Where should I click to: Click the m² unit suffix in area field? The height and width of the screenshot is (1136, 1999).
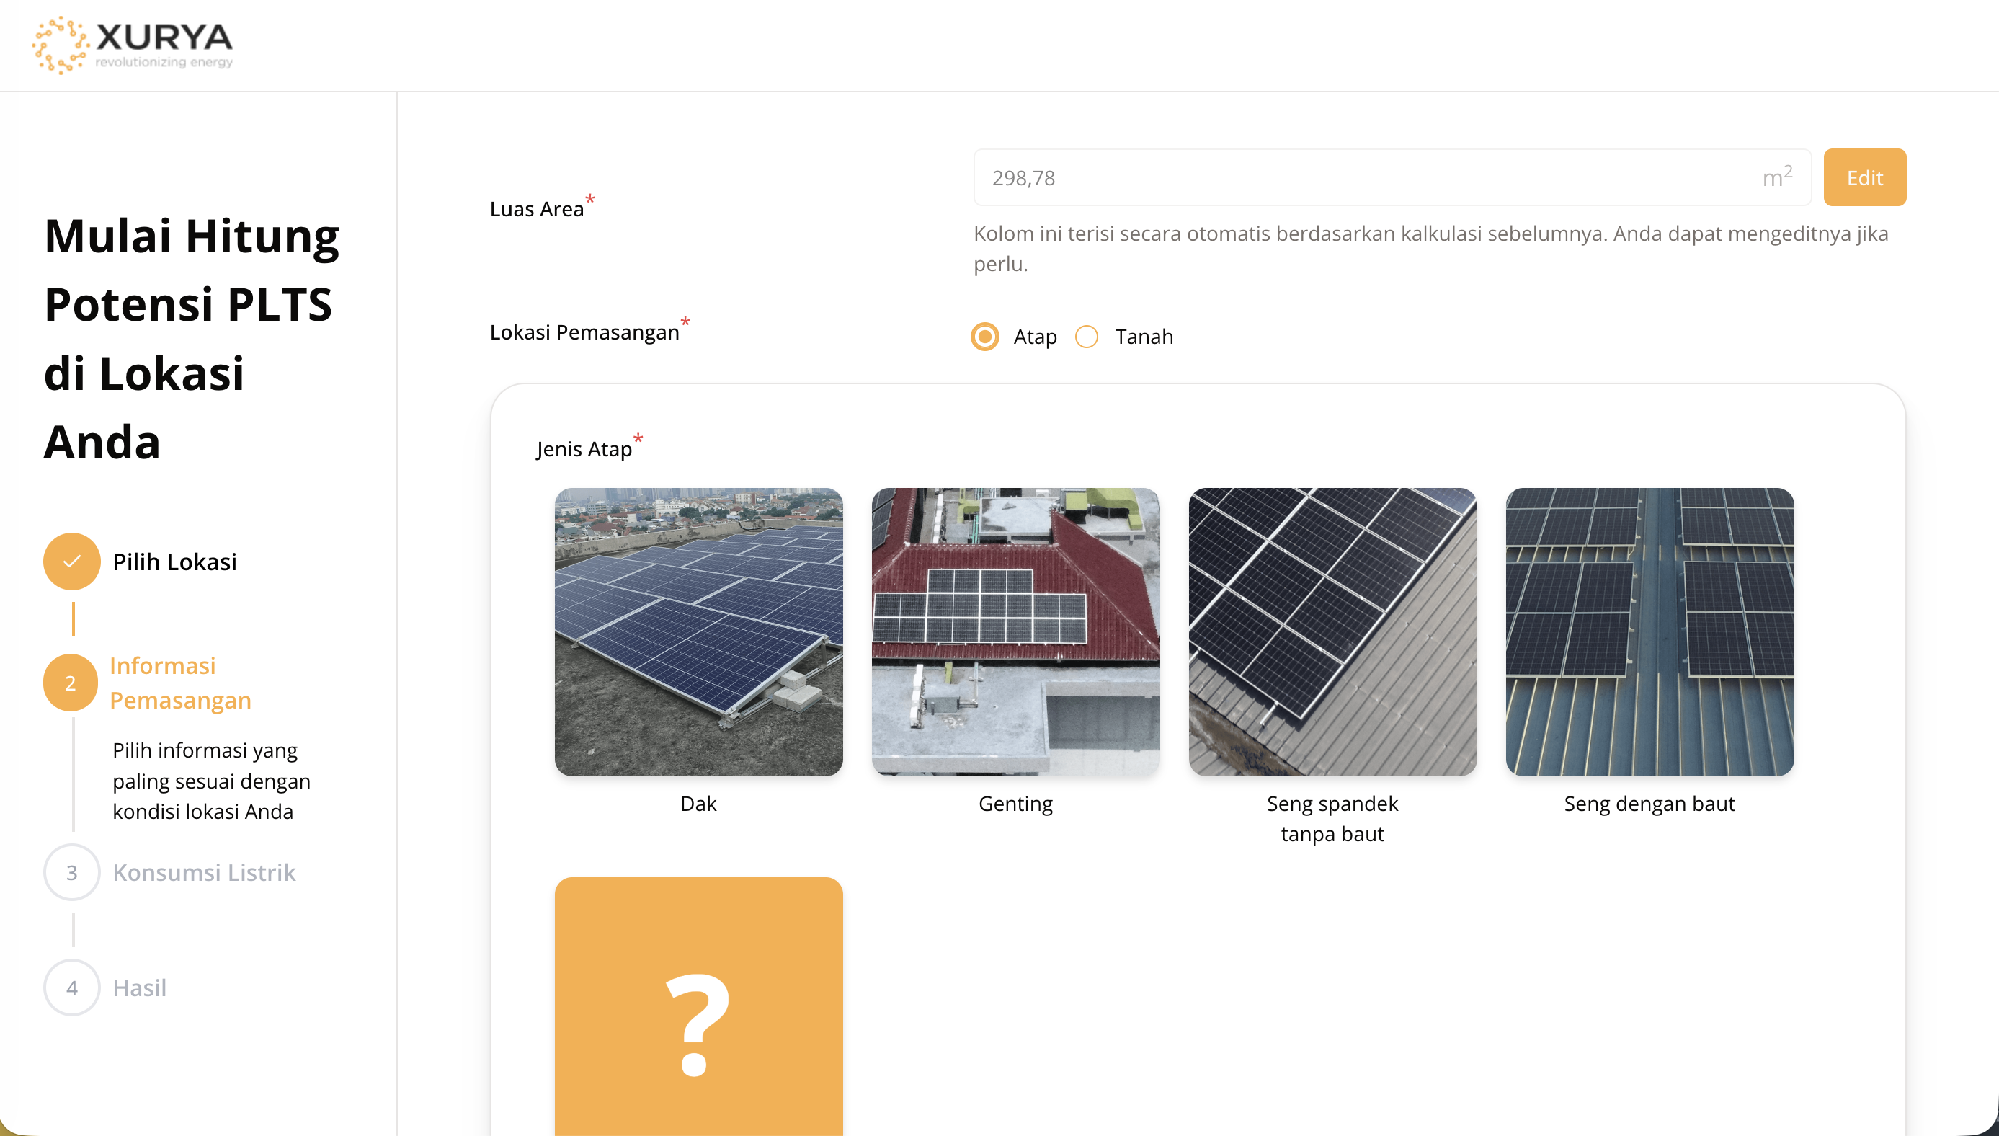pos(1777,176)
